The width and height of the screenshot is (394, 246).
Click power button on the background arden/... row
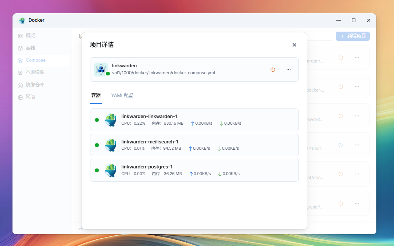tap(341, 57)
